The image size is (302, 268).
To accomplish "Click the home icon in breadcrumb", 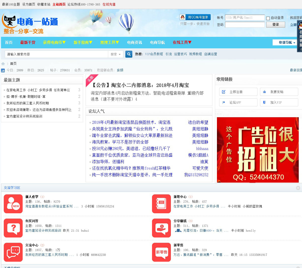I will tap(3, 64).
